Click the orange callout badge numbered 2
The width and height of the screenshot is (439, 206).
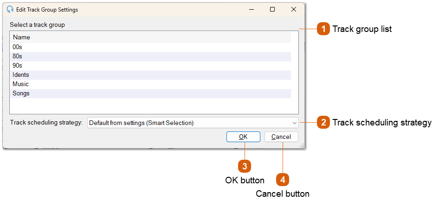click(323, 123)
